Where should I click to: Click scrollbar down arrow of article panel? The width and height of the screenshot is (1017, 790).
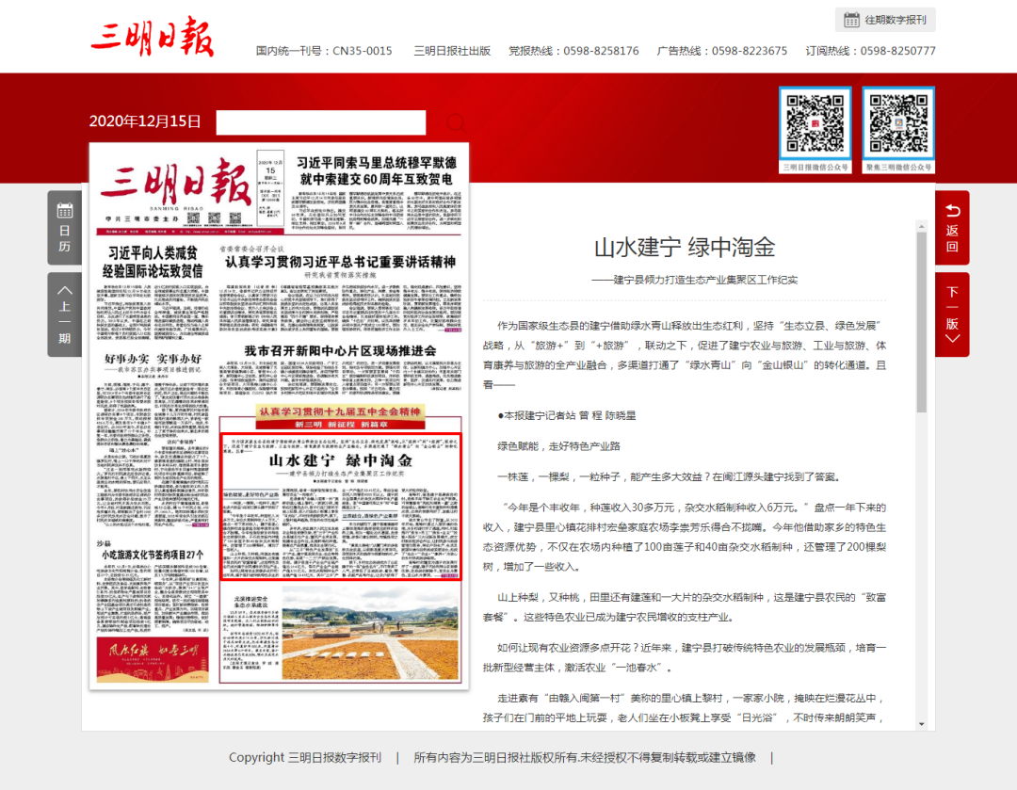[921, 724]
